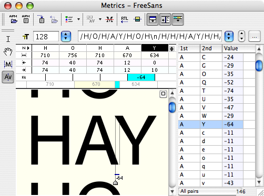Click the width value 756 cell
Image resolution: width=264 pixels, height=196 pixels.
point(73,56)
